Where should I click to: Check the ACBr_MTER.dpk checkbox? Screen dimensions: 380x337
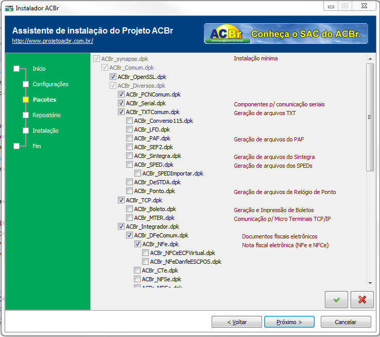coord(129,218)
